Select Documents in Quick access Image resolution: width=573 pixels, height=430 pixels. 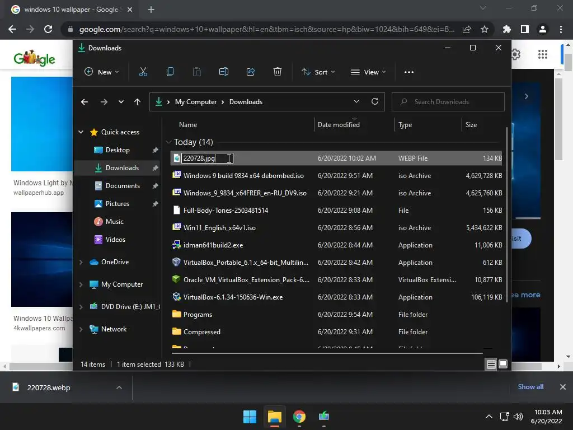pos(123,186)
